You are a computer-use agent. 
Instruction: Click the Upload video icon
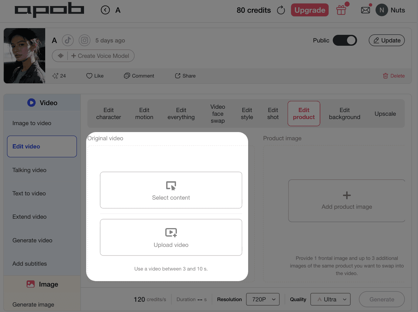(x=171, y=232)
